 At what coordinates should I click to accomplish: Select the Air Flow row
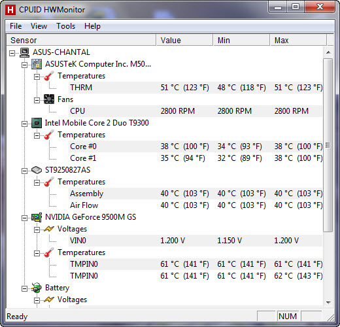coord(195,205)
